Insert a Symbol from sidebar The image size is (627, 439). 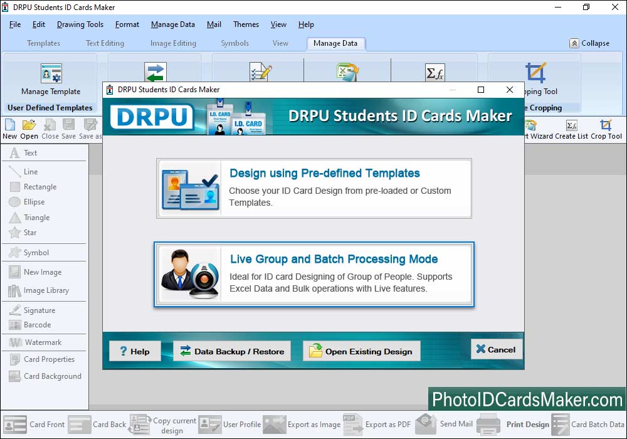click(x=29, y=253)
